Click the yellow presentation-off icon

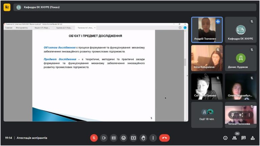click(x=7, y=7)
